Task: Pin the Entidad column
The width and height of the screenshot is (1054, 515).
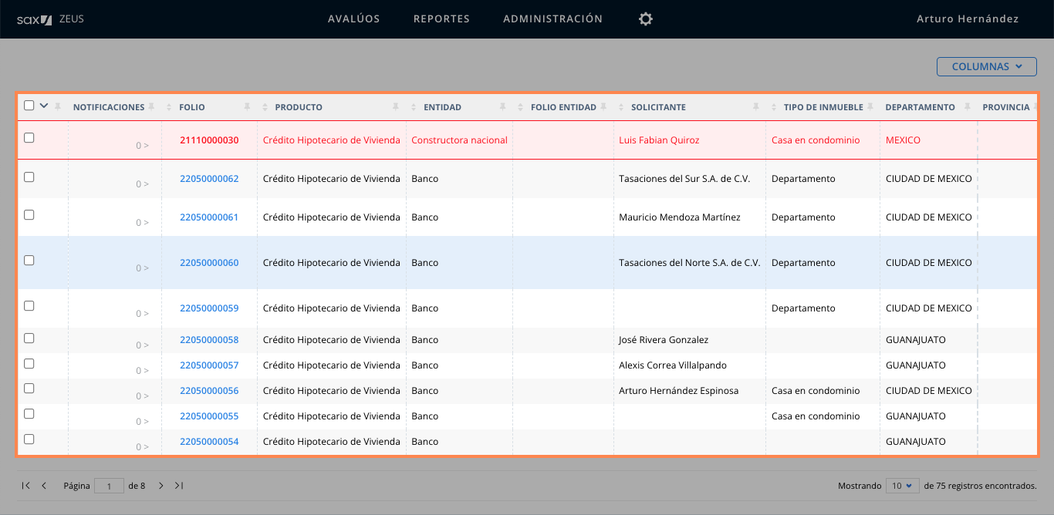Action: [x=502, y=106]
